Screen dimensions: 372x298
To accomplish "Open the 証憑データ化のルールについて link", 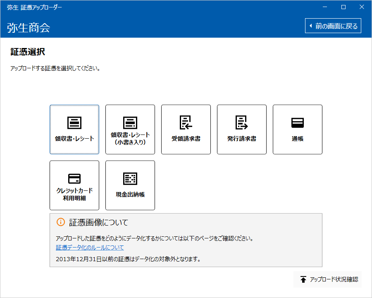I will pyautogui.click(x=90, y=248).
